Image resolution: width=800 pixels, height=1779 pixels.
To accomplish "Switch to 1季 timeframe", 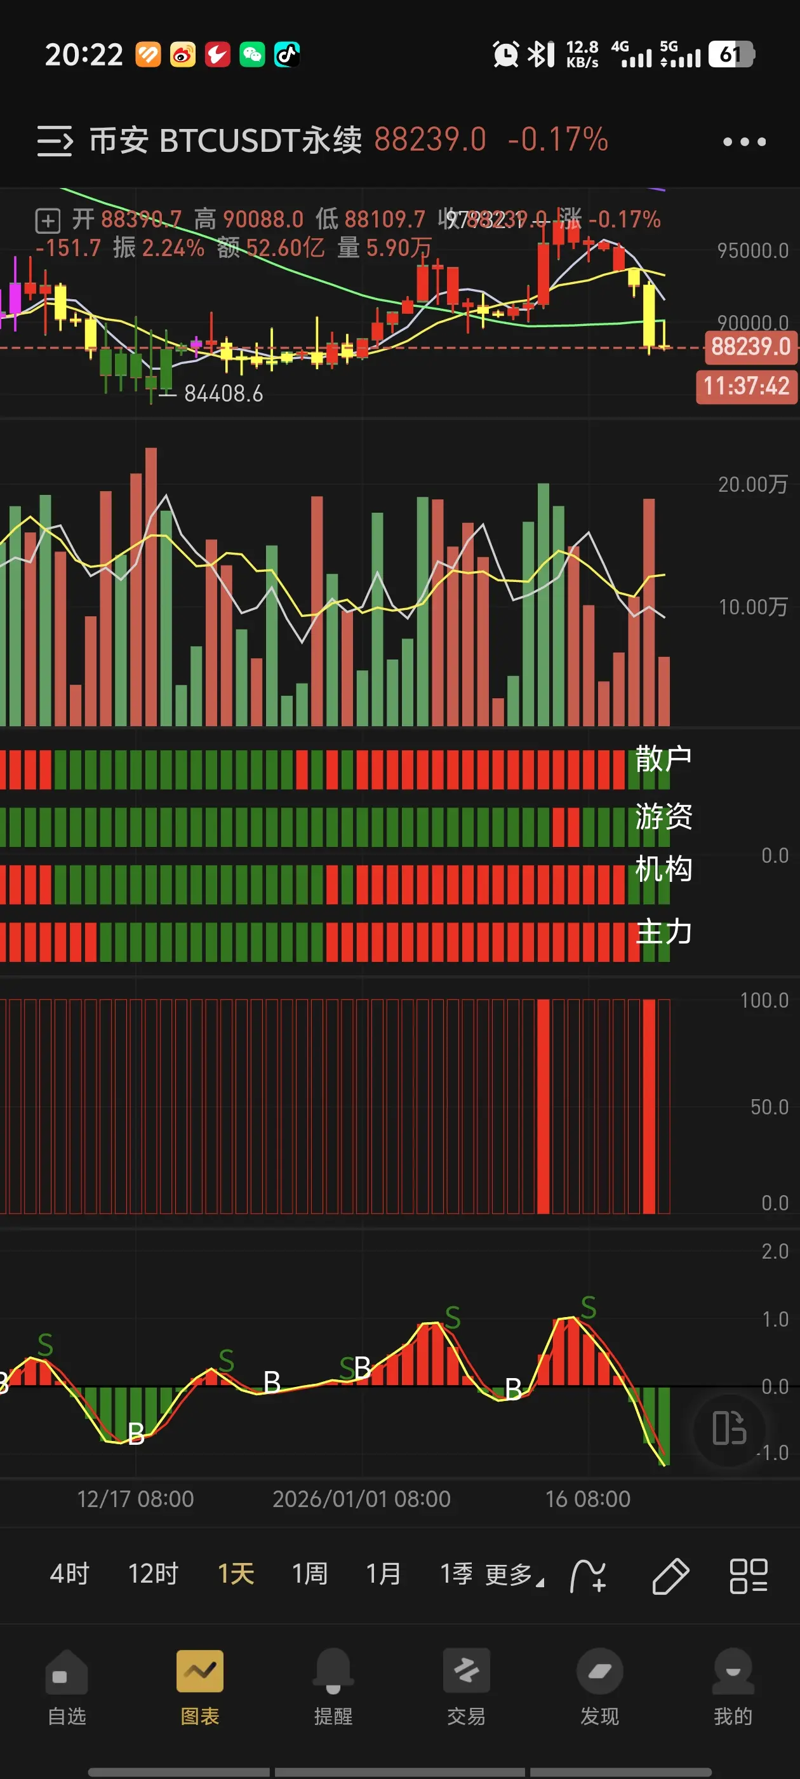I will [x=457, y=1574].
